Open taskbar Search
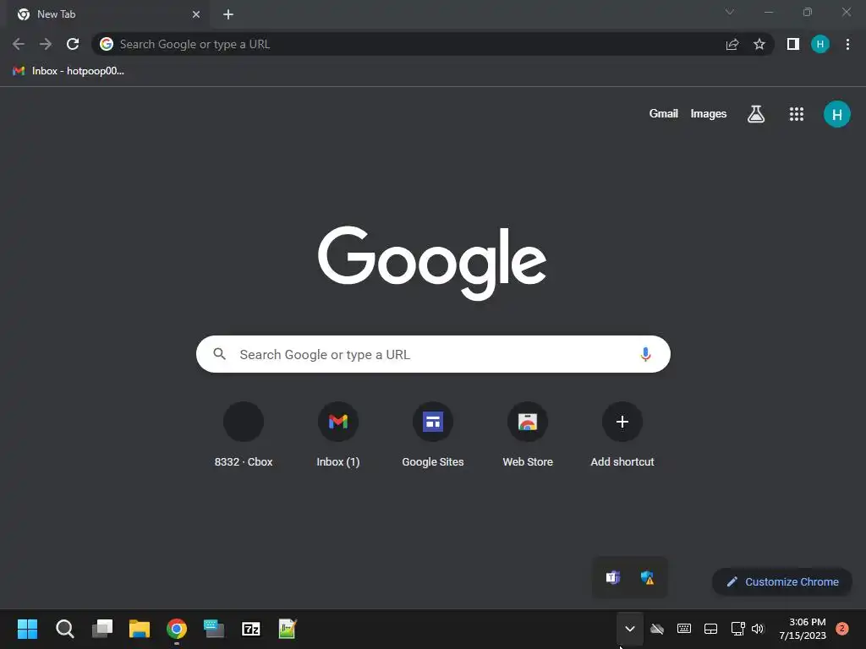Screen dimensions: 866x649 65,629
